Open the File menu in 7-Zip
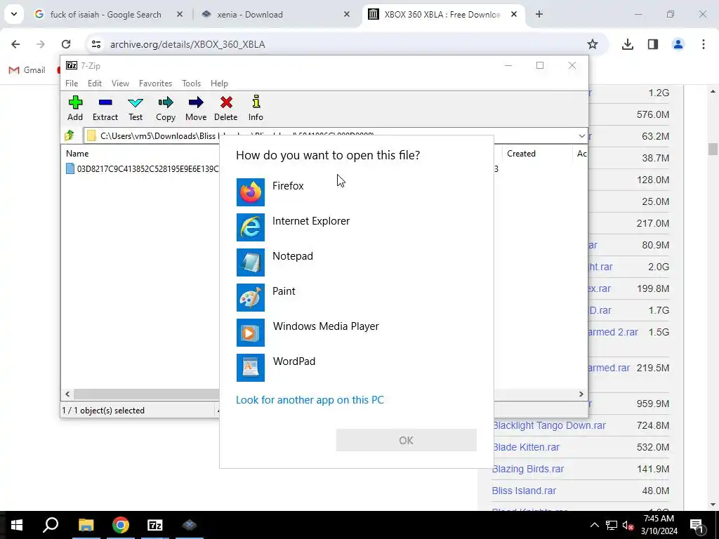The height and width of the screenshot is (539, 719). [x=72, y=84]
